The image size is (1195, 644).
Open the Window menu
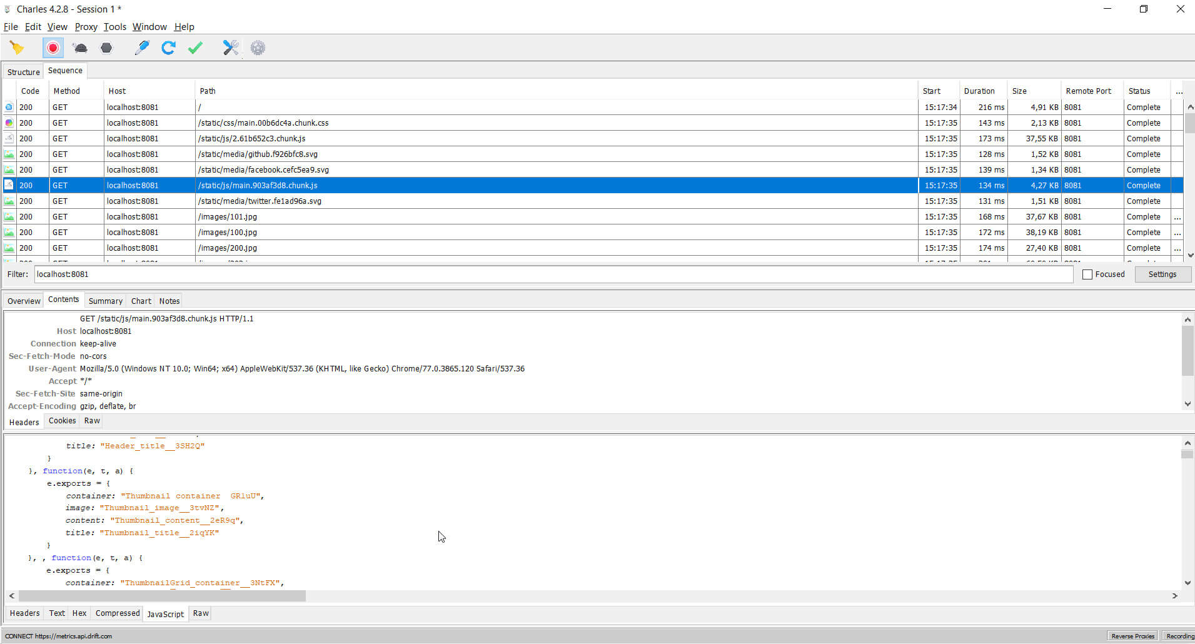(149, 27)
